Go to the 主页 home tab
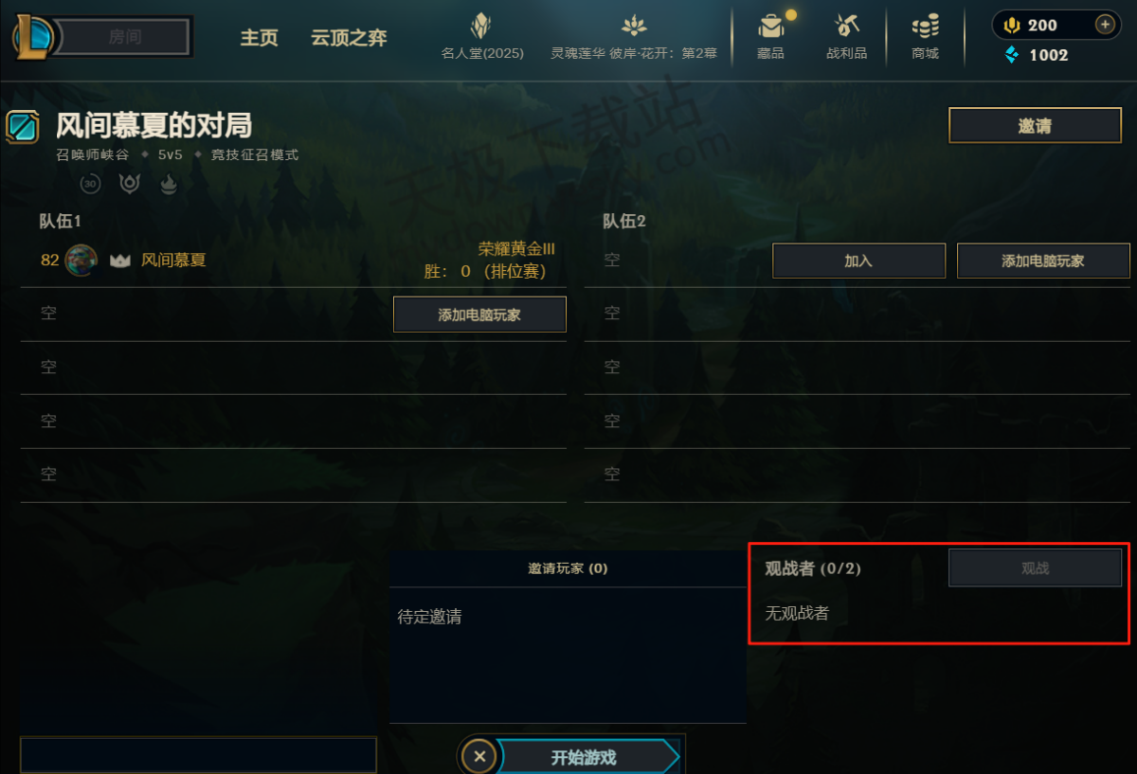This screenshot has height=774, width=1137. [259, 38]
